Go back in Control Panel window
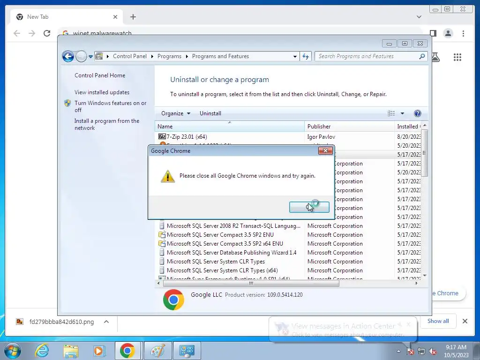This screenshot has height=360, width=480. (68, 56)
